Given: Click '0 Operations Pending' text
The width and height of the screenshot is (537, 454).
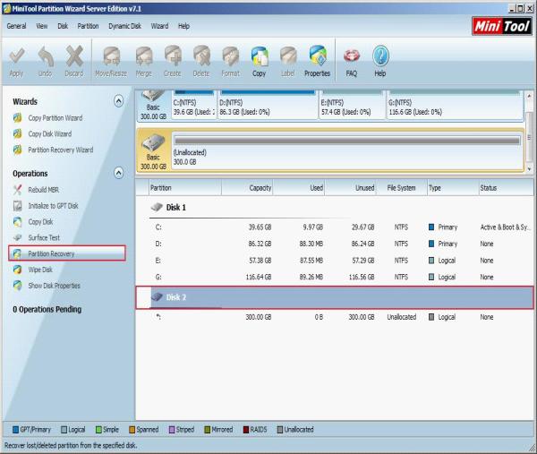Looking at the screenshot, I should tap(47, 309).
